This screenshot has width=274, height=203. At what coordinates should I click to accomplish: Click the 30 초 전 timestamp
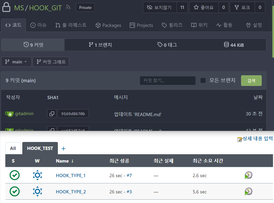[x=254, y=114]
